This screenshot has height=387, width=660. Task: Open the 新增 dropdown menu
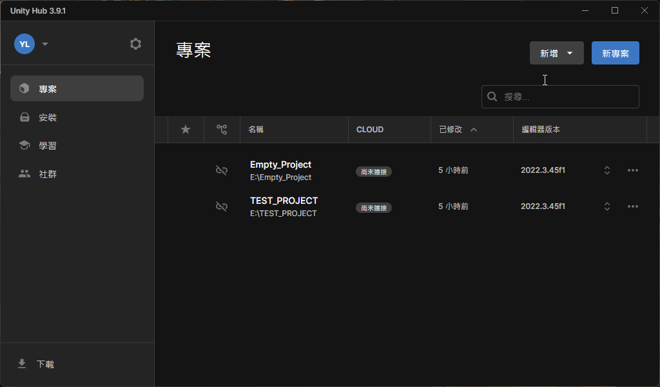[556, 53]
